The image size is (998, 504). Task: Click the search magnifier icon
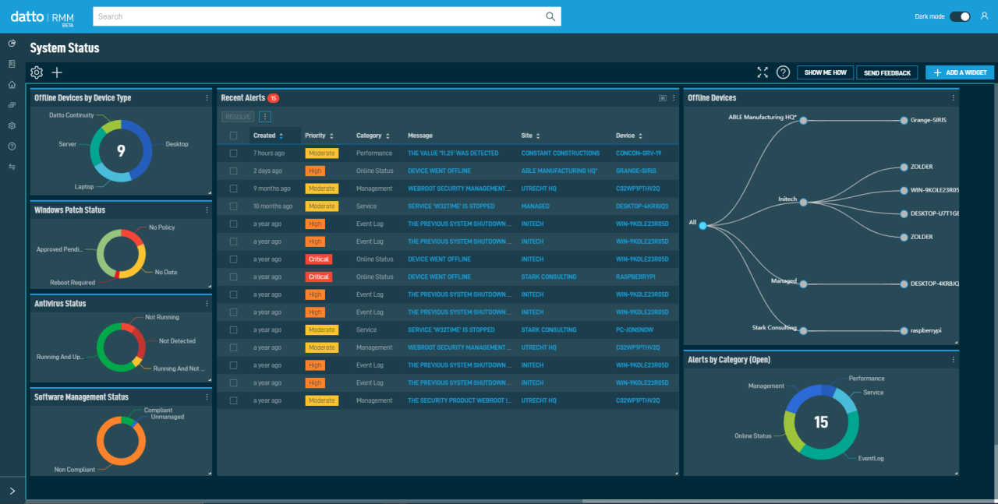coord(550,16)
